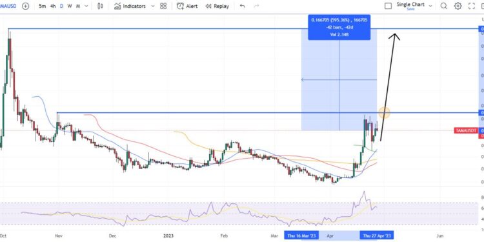This screenshot has height=242, width=484.
Task: Click the Thu 27 Apr '23 date label
Action: 377,236
